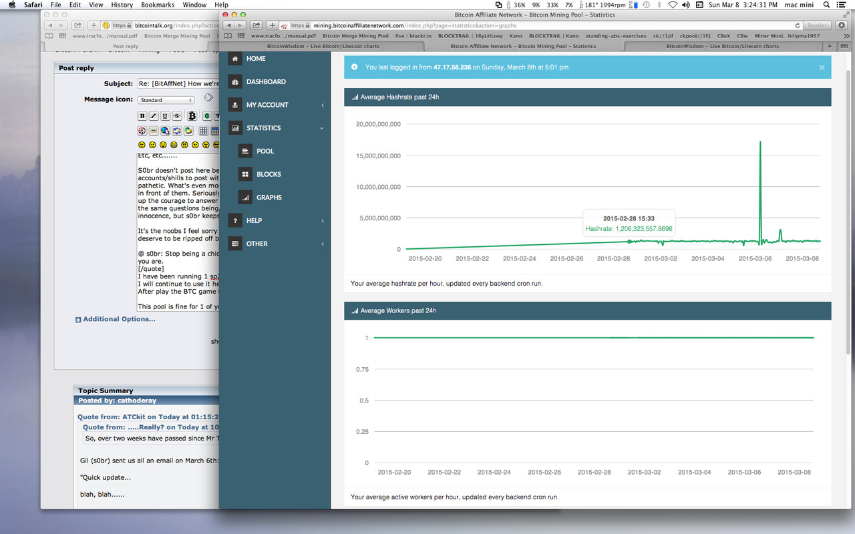Go back in the front Safari window
855x534 pixels.
coord(230,25)
